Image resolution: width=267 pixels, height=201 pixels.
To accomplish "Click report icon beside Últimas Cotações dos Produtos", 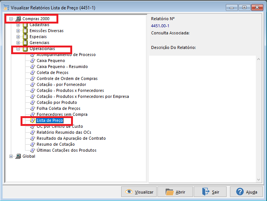I will click(33, 150).
